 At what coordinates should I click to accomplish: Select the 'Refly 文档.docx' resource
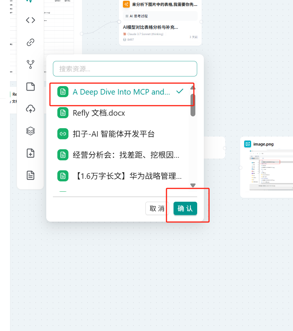(98, 113)
